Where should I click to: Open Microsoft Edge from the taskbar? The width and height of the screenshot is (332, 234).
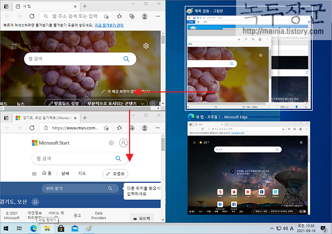click(33, 228)
